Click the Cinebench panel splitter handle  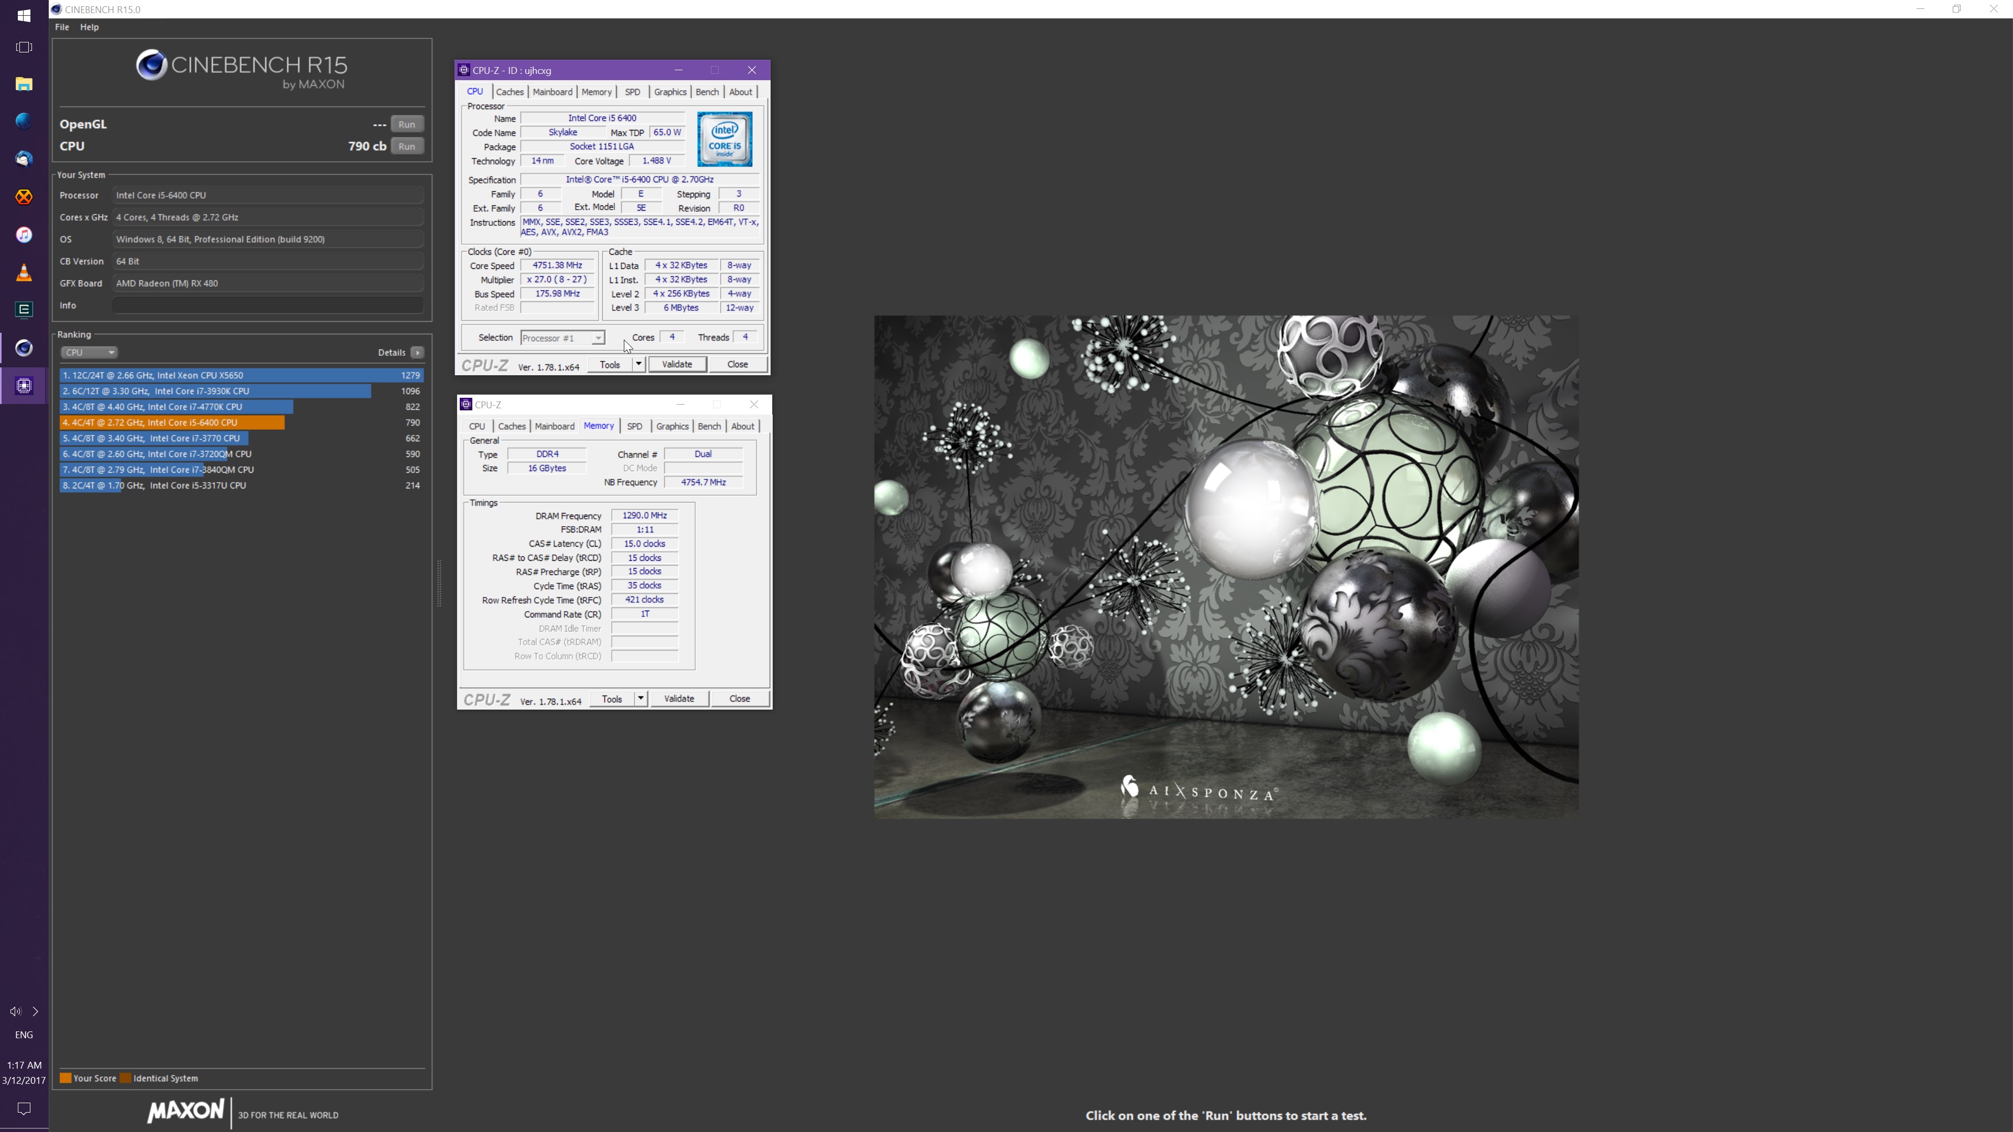pos(439,584)
